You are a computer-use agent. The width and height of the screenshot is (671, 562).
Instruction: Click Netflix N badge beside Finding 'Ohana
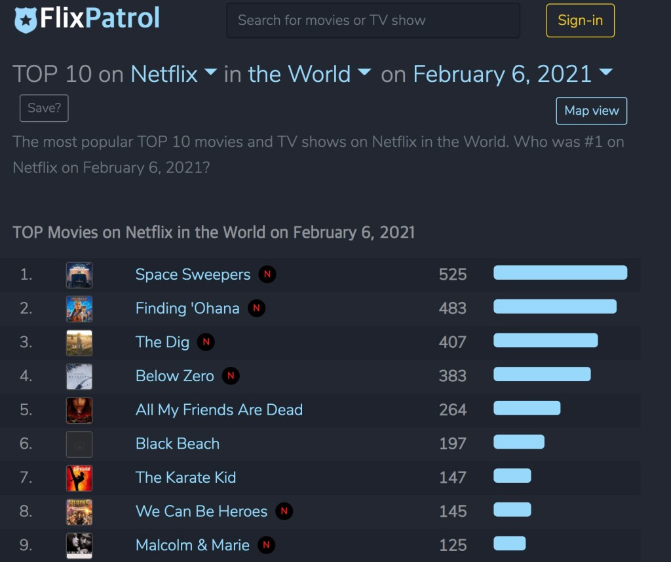click(x=256, y=309)
